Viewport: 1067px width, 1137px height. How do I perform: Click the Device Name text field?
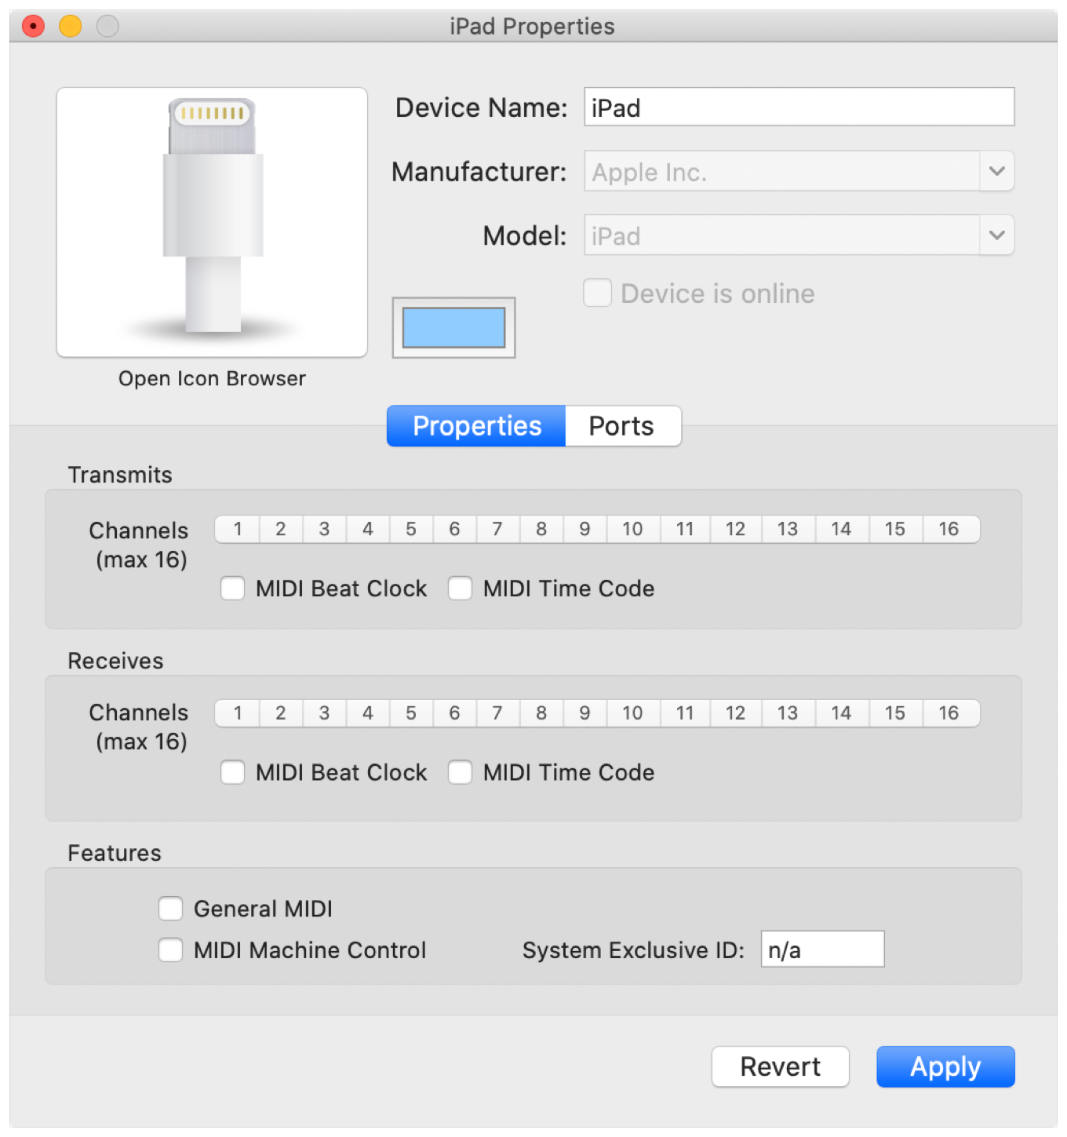click(799, 108)
